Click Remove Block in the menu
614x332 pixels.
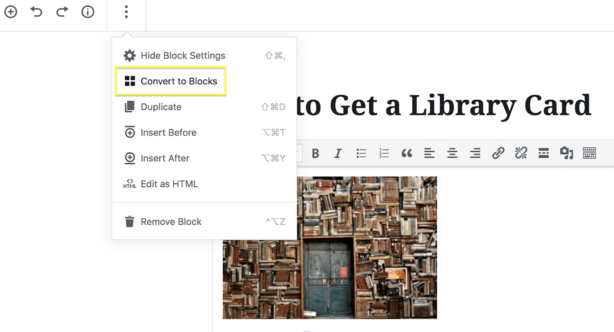point(171,222)
